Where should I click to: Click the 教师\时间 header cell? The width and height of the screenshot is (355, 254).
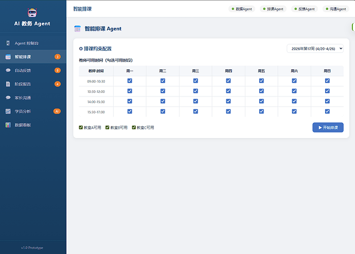[x=96, y=71]
